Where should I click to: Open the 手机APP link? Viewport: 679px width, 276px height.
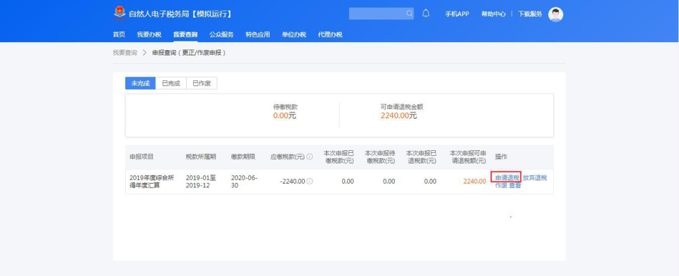457,14
